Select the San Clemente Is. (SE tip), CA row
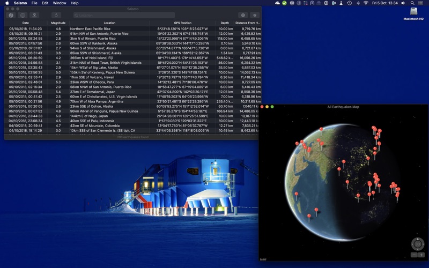 click(x=132, y=131)
